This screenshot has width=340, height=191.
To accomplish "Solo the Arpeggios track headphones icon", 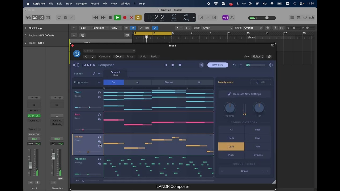I will (99, 159).
